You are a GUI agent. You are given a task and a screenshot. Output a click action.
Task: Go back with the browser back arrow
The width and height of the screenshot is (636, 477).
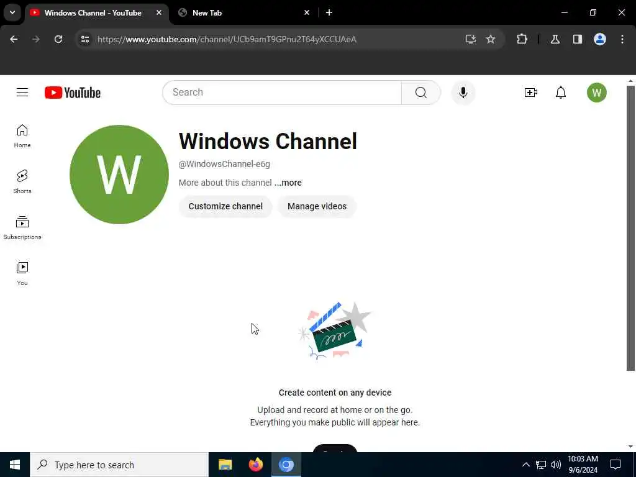14,39
